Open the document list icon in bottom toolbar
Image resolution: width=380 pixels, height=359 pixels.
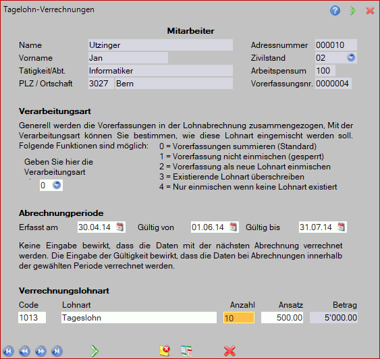[186, 351]
